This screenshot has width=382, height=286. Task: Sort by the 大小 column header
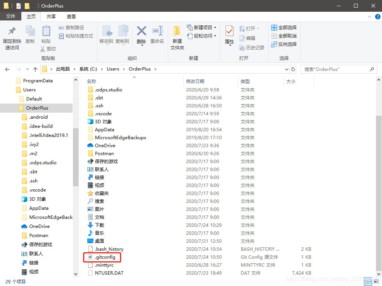[x=290, y=81]
